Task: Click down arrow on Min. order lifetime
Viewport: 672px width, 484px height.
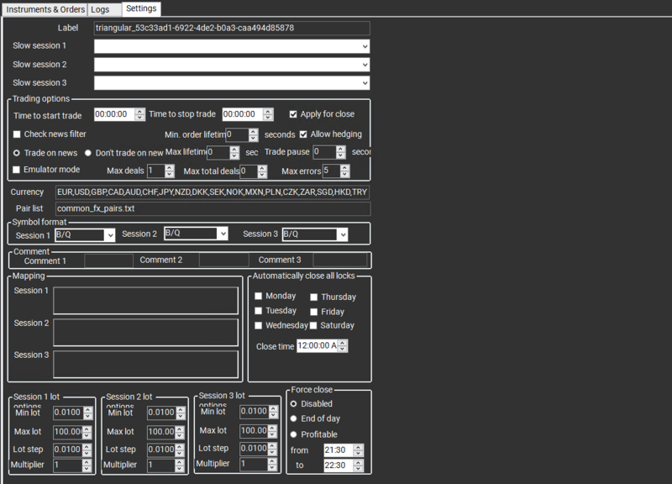Action: point(252,139)
